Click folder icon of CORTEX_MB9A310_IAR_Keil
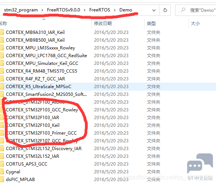 click(2, 32)
